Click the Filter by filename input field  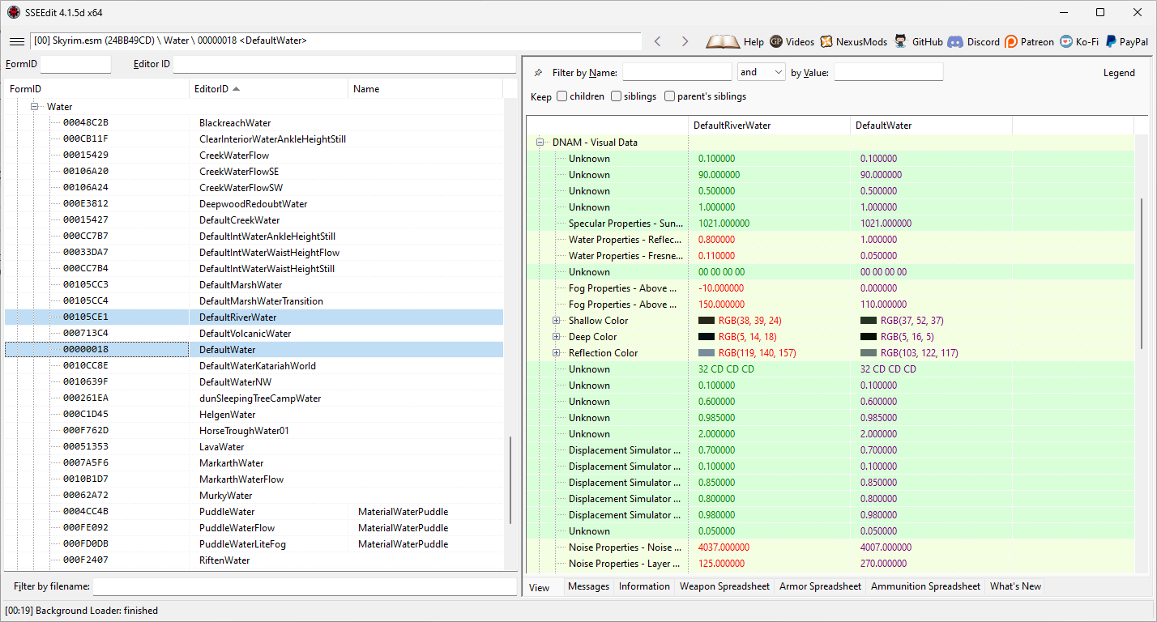pyautogui.click(x=304, y=586)
